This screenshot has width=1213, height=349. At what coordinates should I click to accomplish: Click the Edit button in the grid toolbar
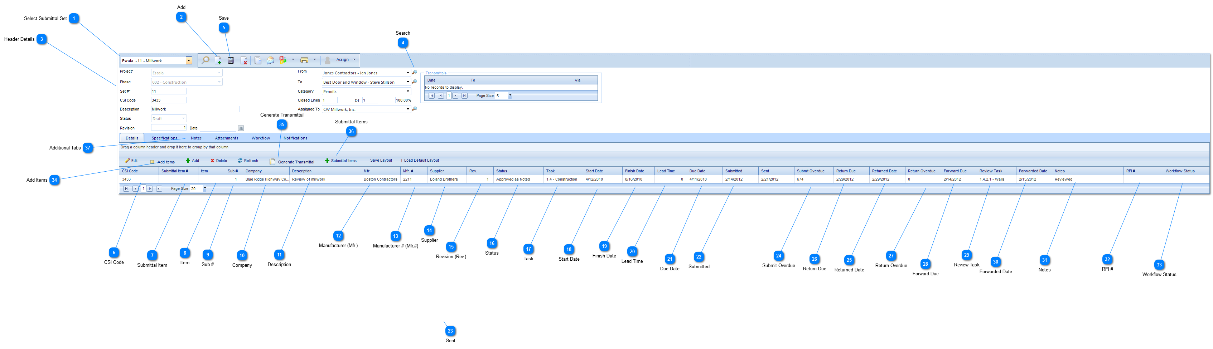(131, 161)
